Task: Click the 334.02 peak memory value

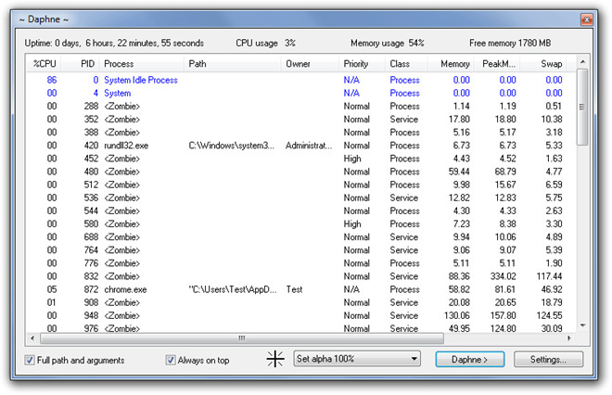Action: coord(504,276)
